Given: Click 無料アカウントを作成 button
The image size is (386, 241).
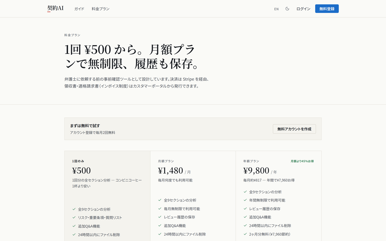Looking at the screenshot, I should (294, 129).
